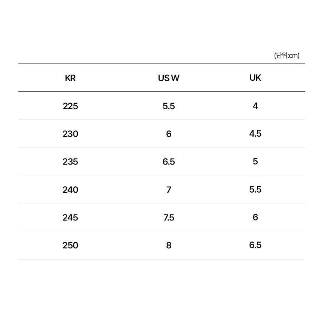This screenshot has height=323, width=323.
Task: Click the US W column header
Action: 169,78
